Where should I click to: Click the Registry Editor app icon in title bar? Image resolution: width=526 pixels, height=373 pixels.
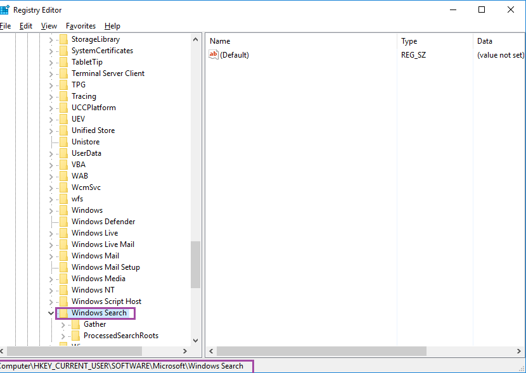4,9
